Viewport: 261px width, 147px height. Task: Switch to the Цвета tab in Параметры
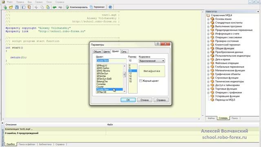tap(106, 52)
